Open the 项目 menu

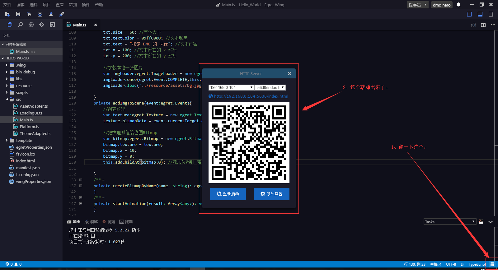pos(47,5)
